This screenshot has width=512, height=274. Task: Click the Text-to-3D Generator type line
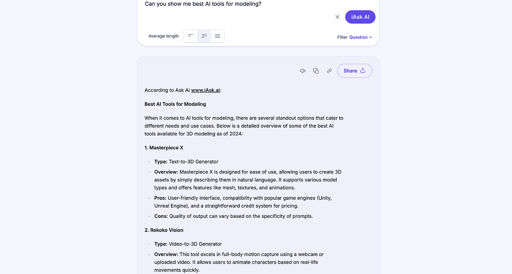[x=186, y=162]
